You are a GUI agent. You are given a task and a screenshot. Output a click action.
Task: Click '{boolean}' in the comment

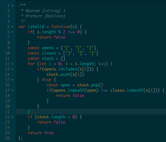(x=55, y=16)
